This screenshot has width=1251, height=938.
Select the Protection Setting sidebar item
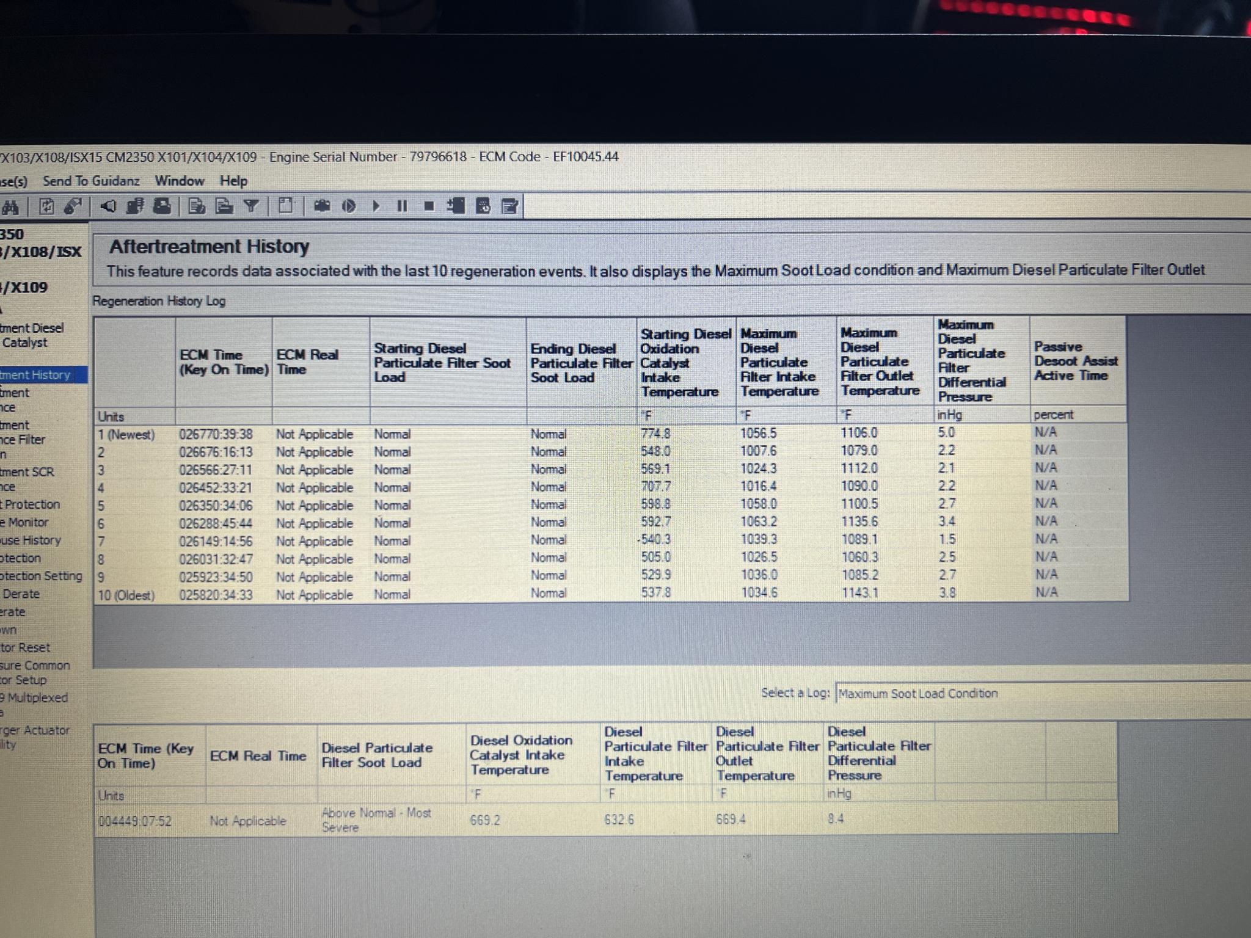point(40,576)
